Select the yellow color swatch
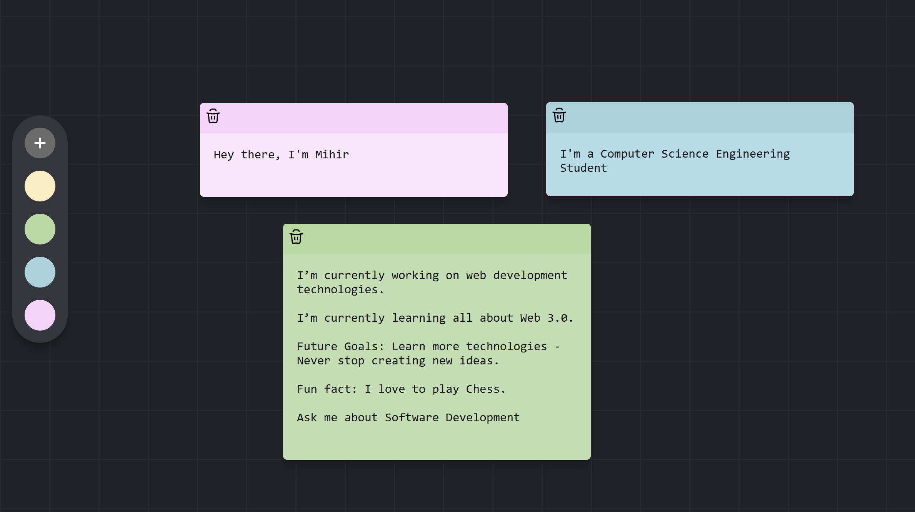Image resolution: width=915 pixels, height=512 pixels. coord(40,186)
